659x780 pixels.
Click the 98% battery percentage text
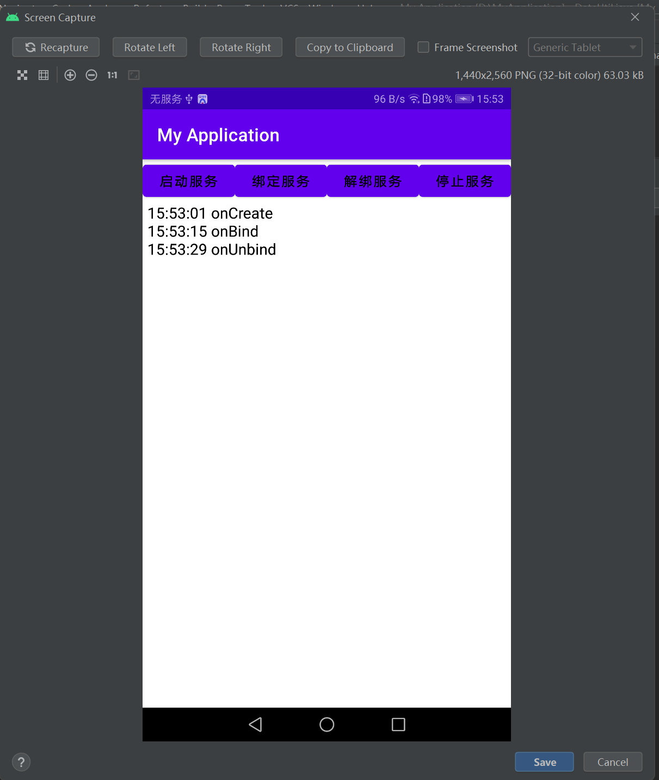[x=442, y=99]
